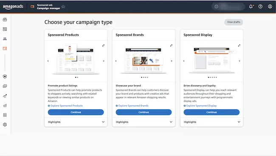Screen dimensions: 276x156
Task: Click the home icon beside Campaign manager
Action: coord(63,7)
